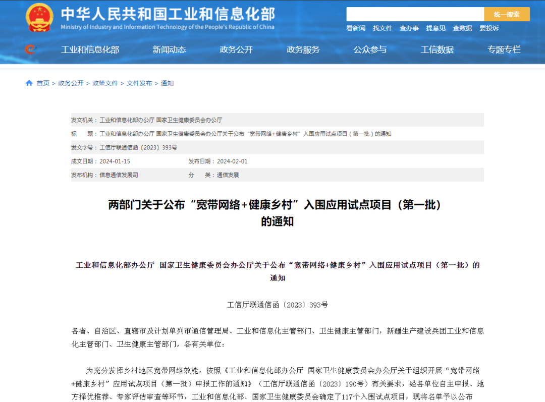Image resolution: width=545 pixels, height=402 pixels.
Task: Open the 公众参与 navigation menu
Action: tap(370, 49)
